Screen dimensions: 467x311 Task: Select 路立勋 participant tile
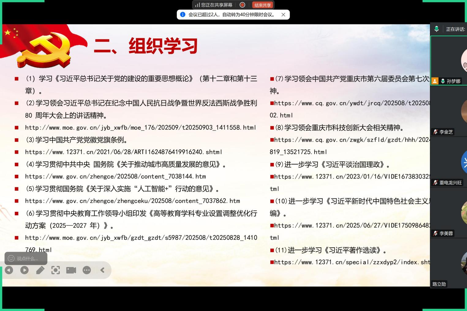pos(449,263)
